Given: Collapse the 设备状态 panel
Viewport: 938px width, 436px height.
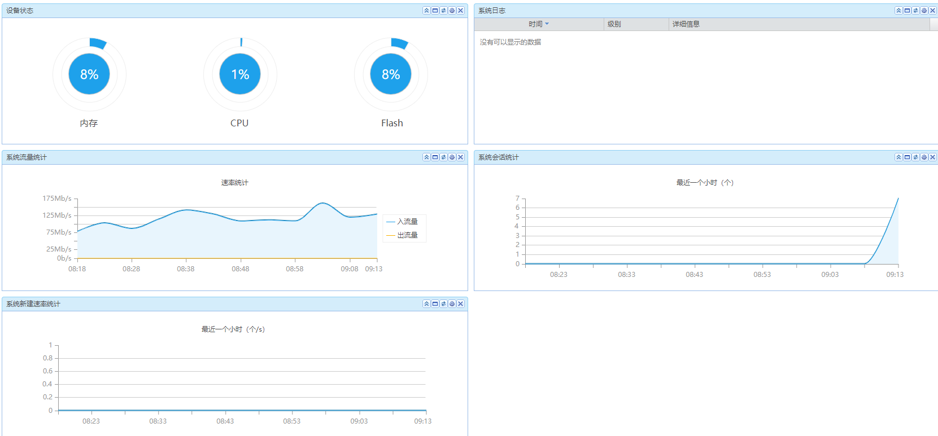Looking at the screenshot, I should click(x=426, y=11).
